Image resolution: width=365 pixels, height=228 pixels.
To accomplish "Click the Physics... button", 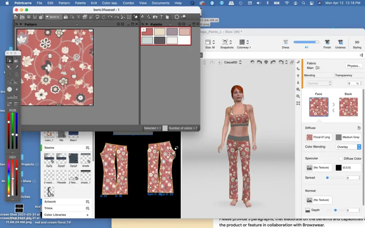I will click(x=354, y=66).
